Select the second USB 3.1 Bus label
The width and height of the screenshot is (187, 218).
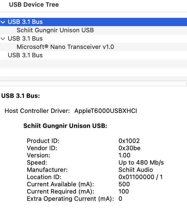25,39
